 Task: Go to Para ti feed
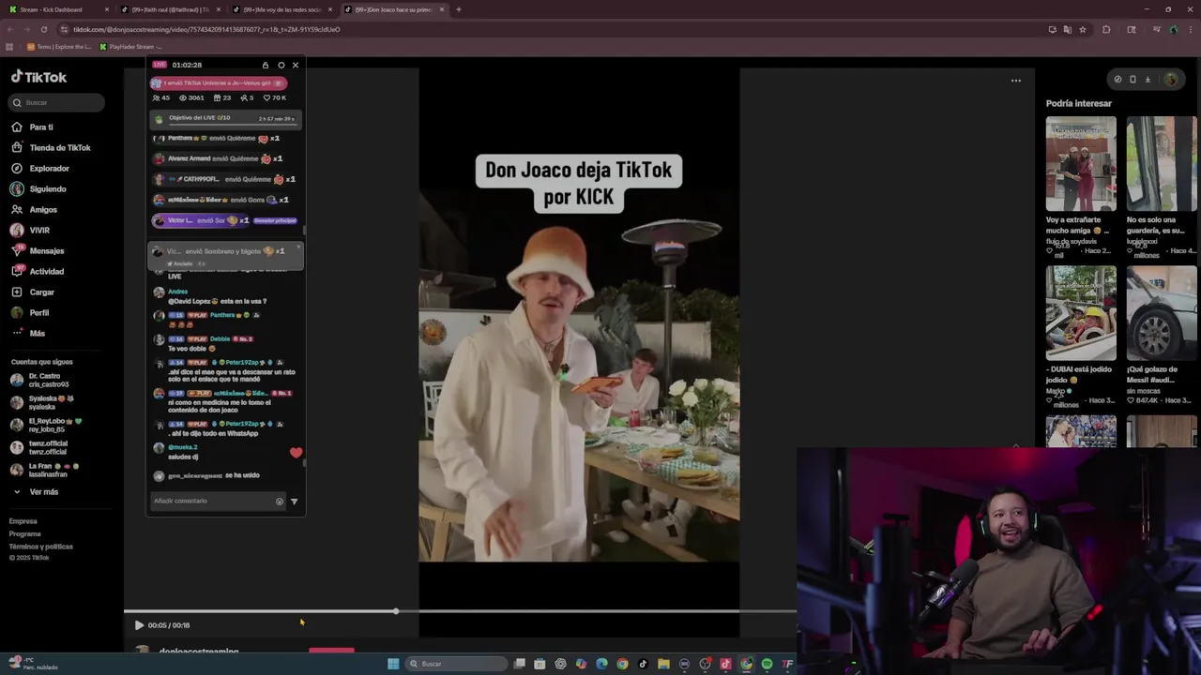coord(32,127)
